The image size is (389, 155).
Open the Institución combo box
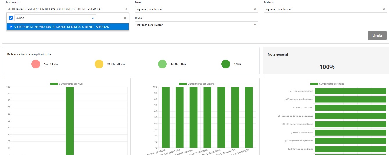[x=68, y=9]
